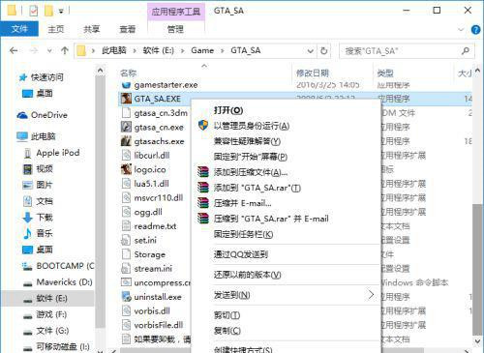
Task: Open the quick access toolbar dropdown arrow
Action: 61,12
